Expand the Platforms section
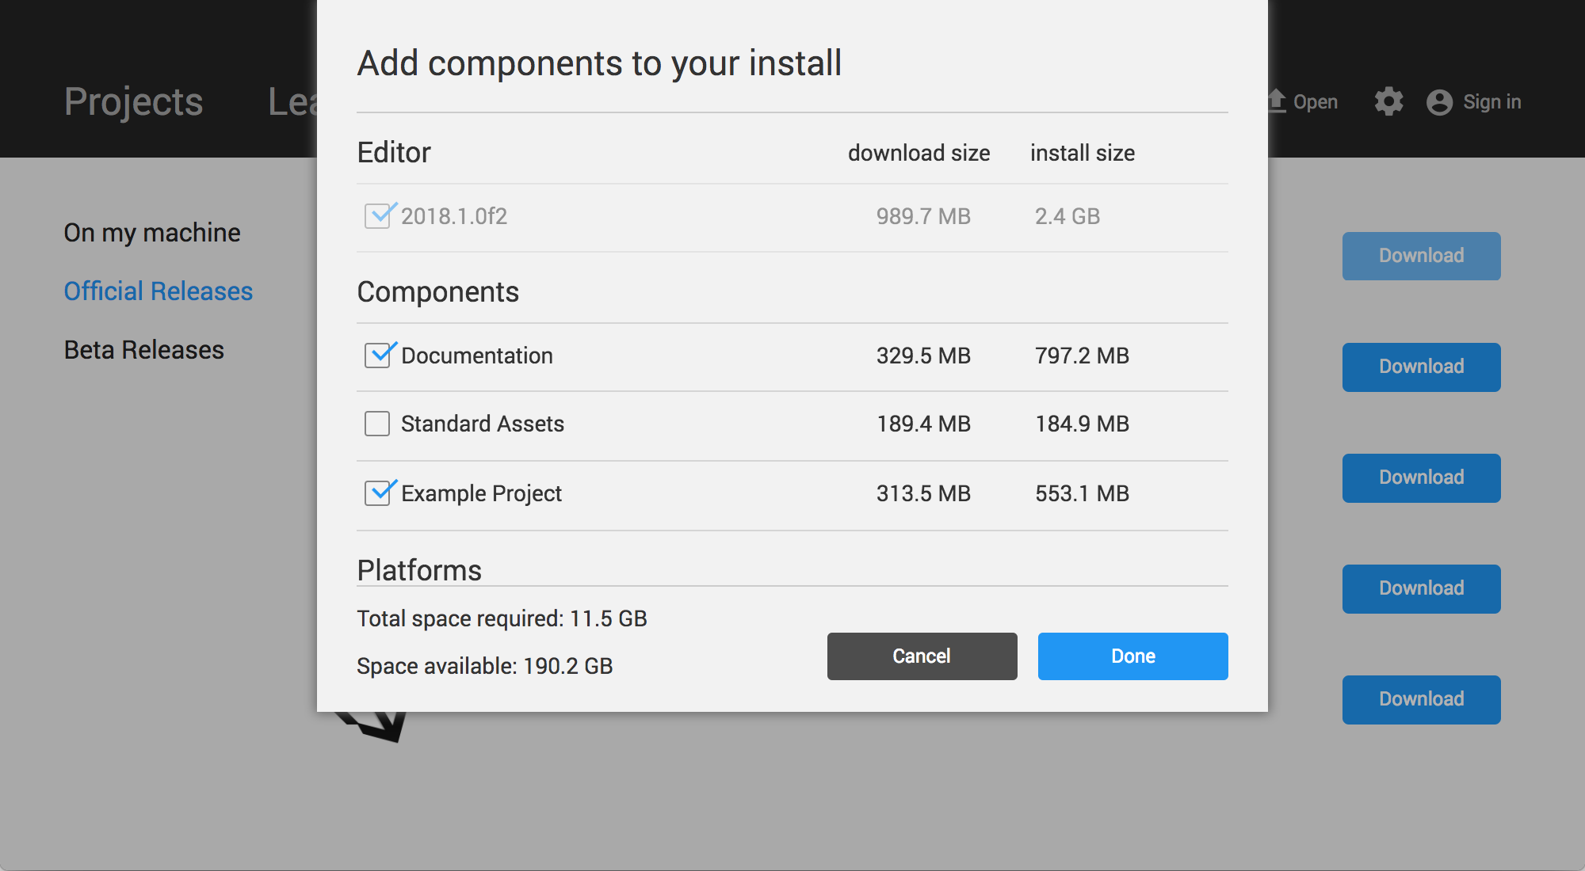The image size is (1585, 871). 418,569
